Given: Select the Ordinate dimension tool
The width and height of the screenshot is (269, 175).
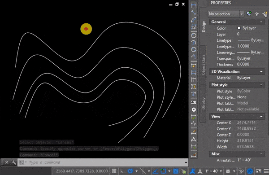Looking at the screenshot, I should [194, 27].
